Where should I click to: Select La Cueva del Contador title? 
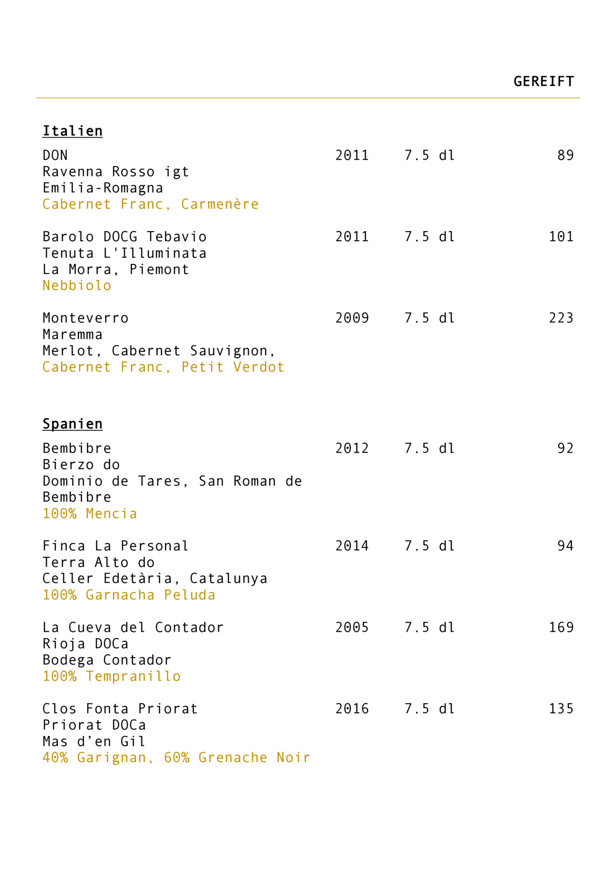(133, 627)
